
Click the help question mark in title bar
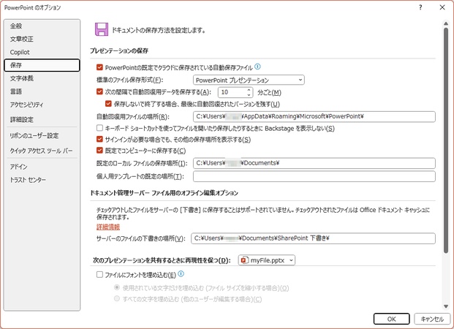coord(420,7)
